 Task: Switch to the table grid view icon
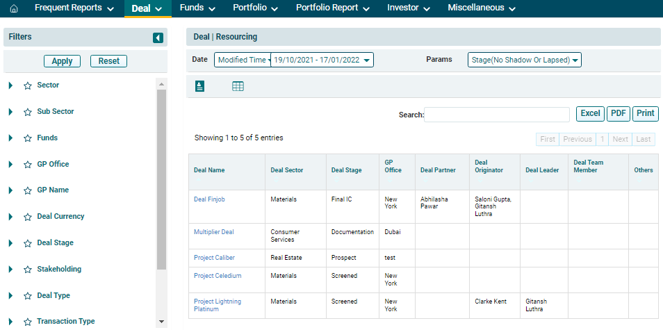click(238, 86)
